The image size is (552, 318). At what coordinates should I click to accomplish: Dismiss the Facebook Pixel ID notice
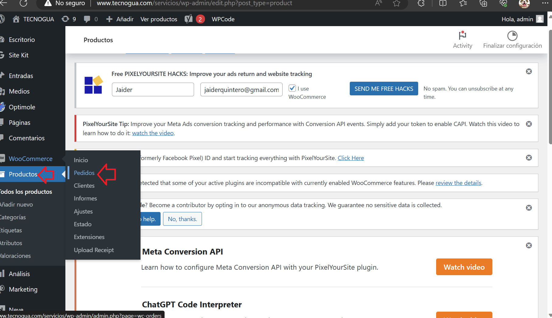click(x=529, y=158)
